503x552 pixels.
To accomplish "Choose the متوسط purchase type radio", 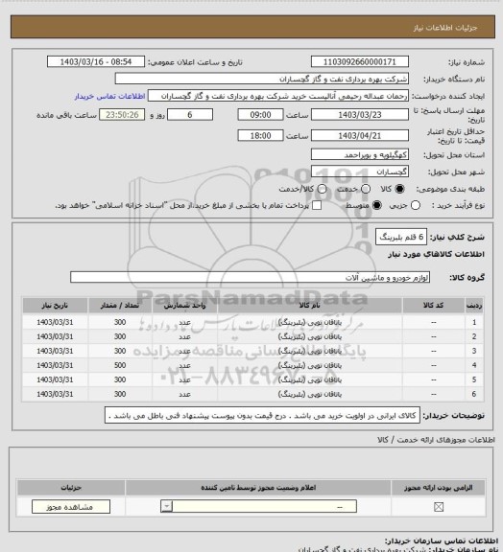I will (377, 205).
